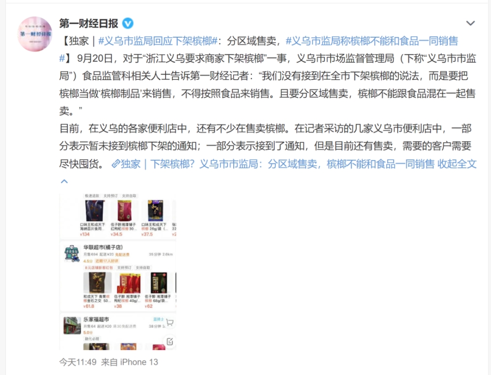
Task: Click the 今天11:49 post timestamp
Action: [x=78, y=362]
